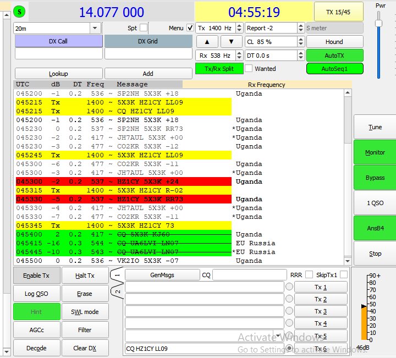This screenshot has height=358, width=396.
Task: Click decode list scrollbar down arrow
Action: (348, 261)
